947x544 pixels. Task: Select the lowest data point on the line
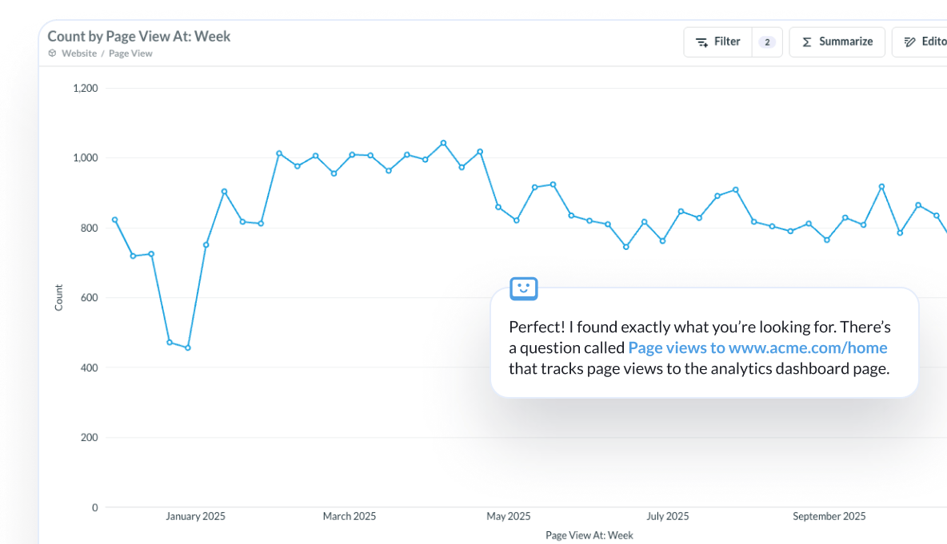coord(188,348)
